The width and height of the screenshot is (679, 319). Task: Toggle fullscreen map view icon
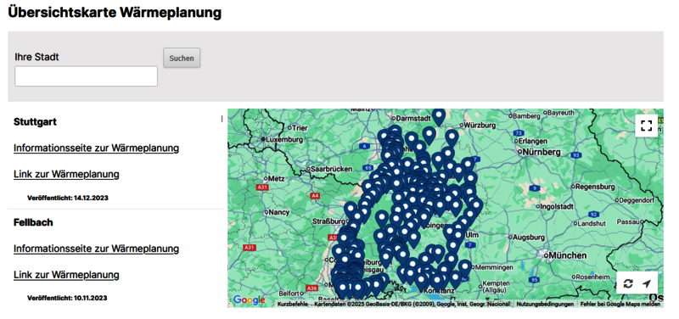646,126
